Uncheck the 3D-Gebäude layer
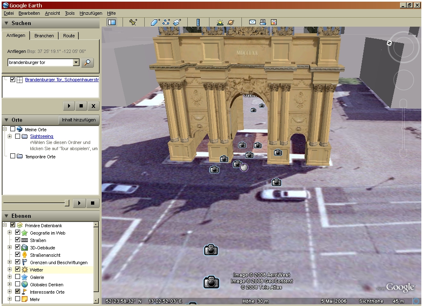423x306 pixels. [x=18, y=247]
